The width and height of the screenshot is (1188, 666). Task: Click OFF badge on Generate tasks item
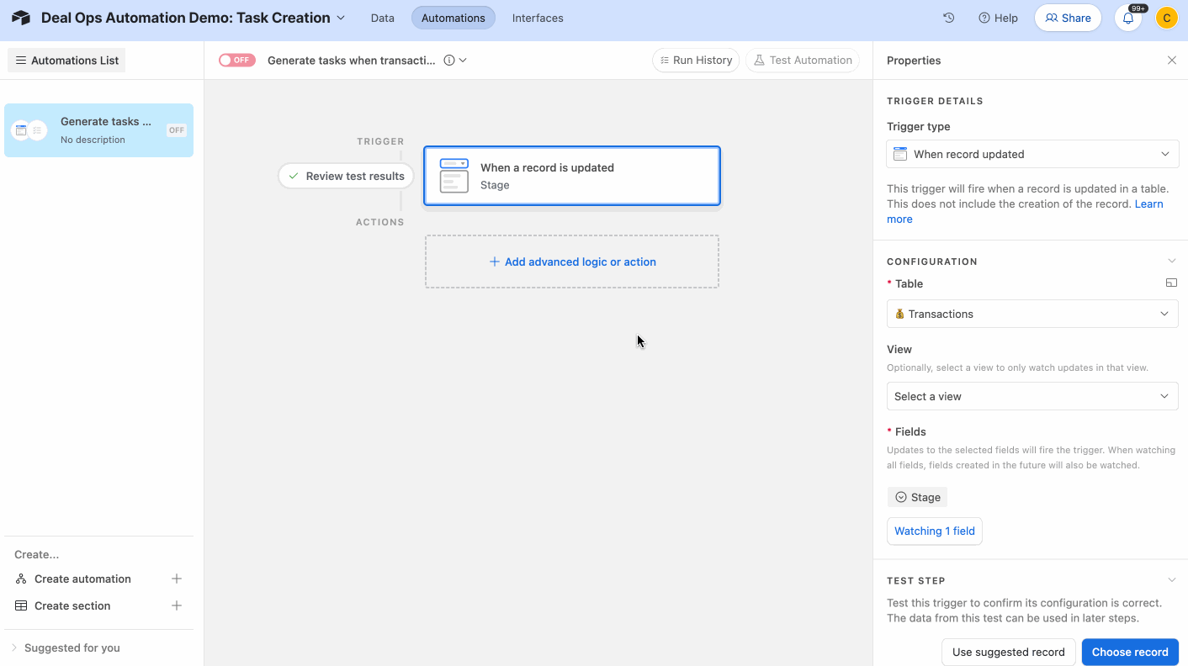pos(177,130)
